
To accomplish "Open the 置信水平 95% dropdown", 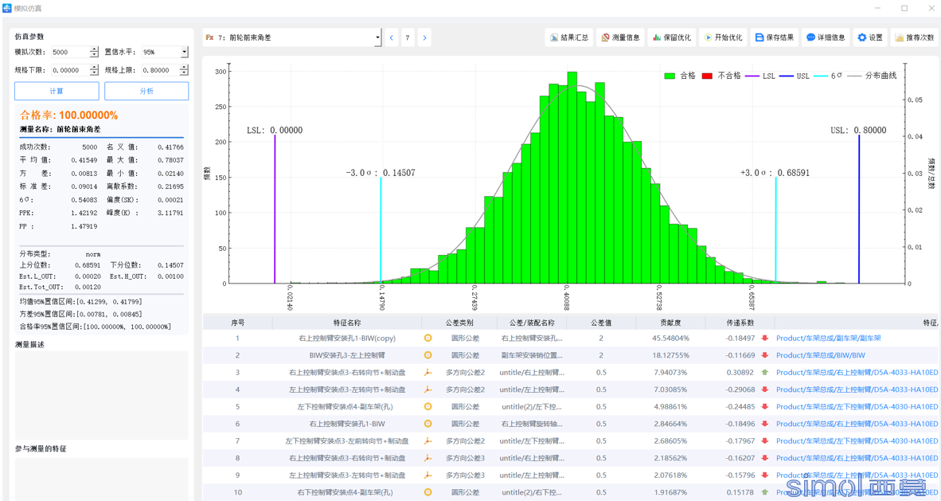I will coord(184,53).
